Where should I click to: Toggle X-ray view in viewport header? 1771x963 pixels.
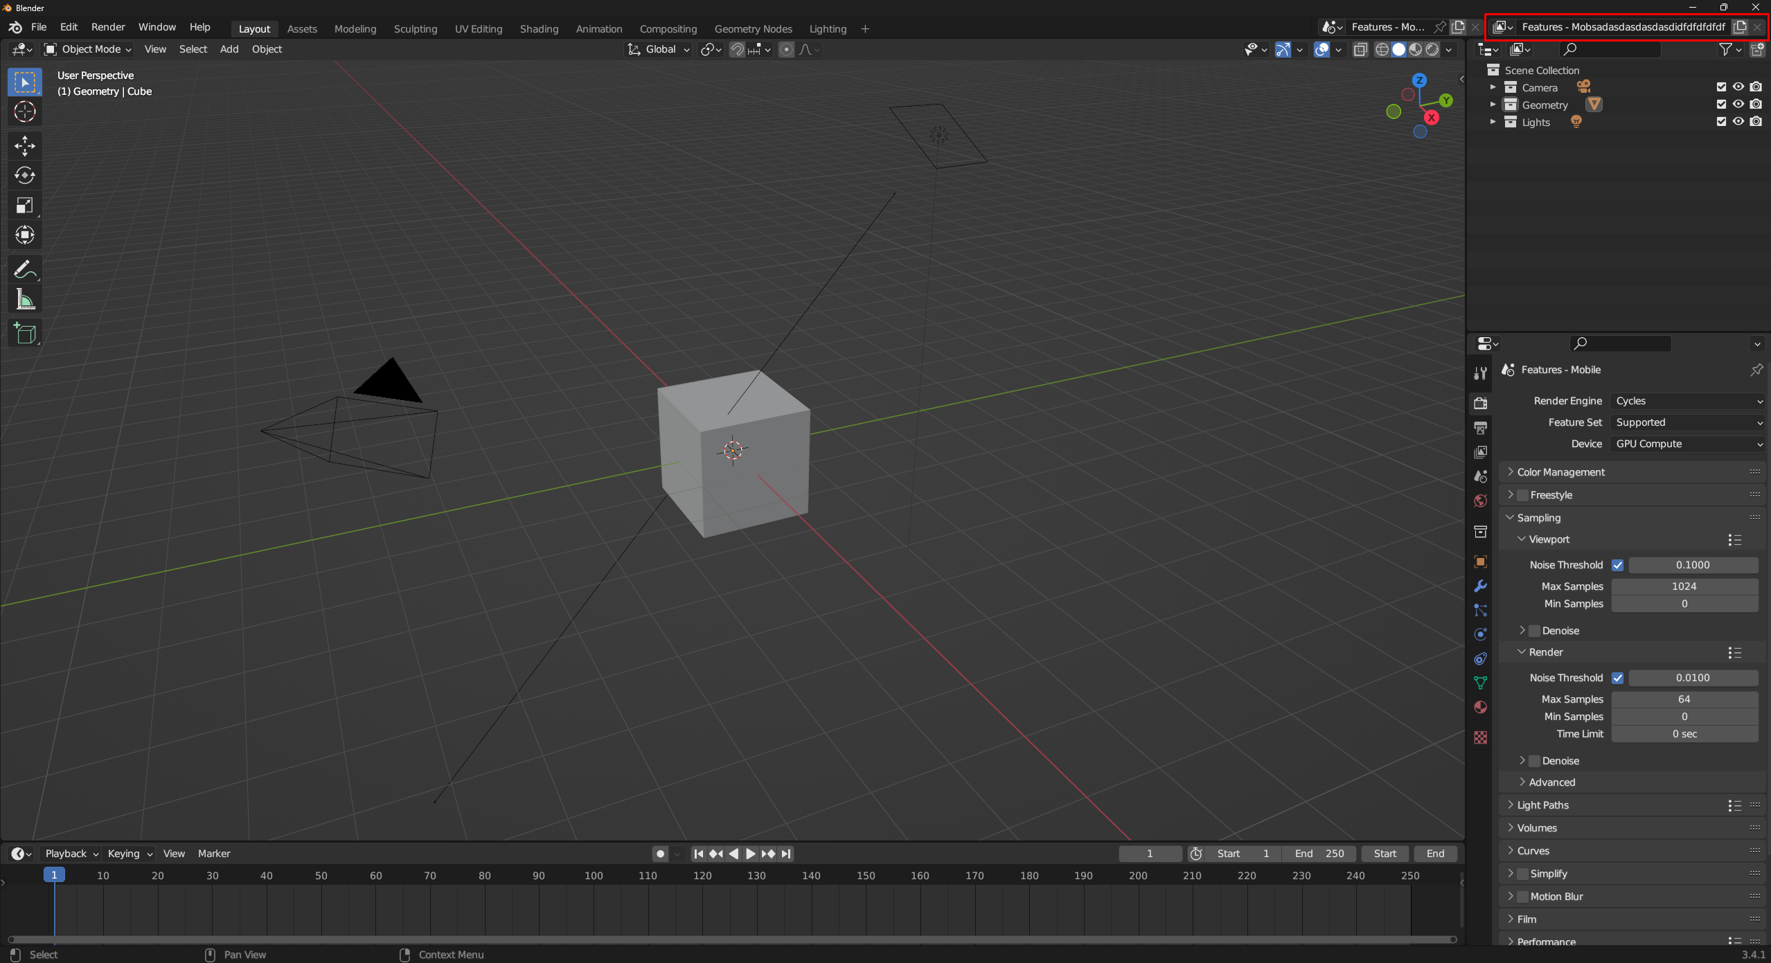coord(1360,49)
